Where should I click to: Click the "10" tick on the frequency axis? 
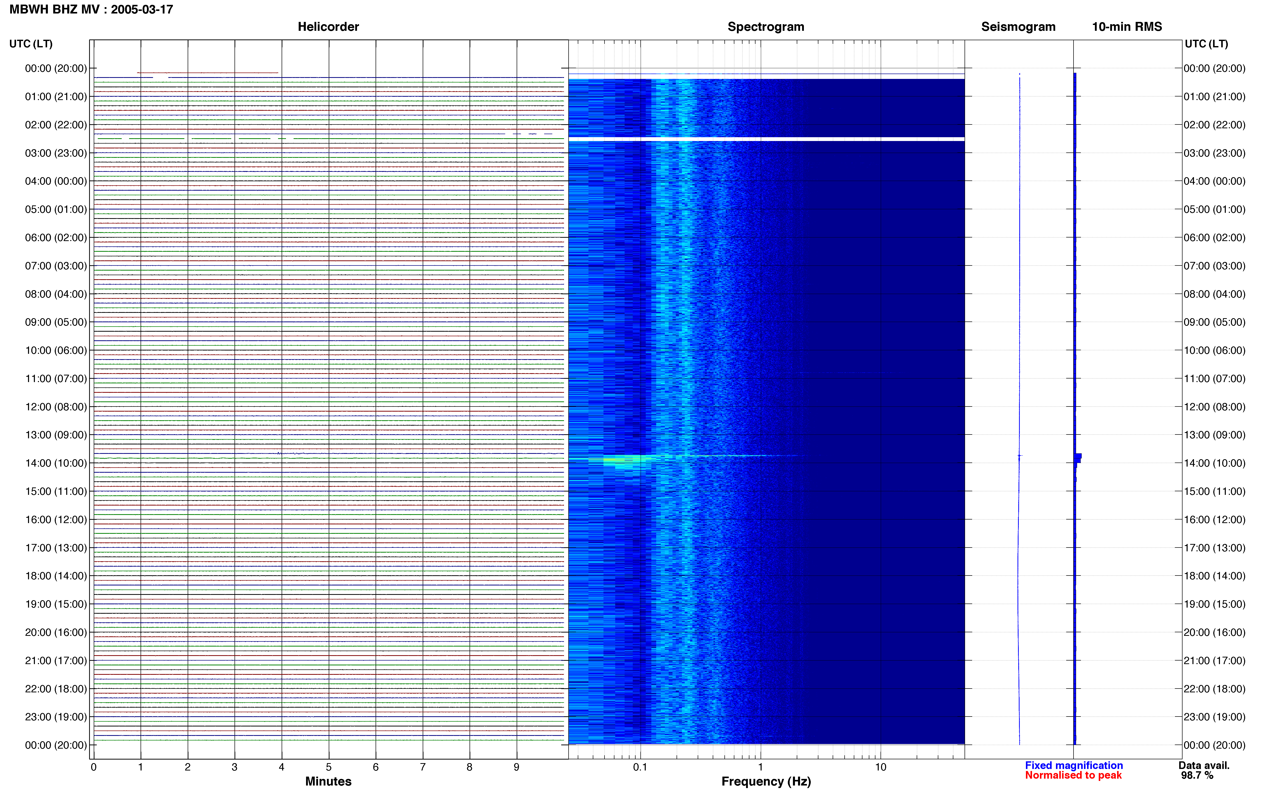(881, 767)
